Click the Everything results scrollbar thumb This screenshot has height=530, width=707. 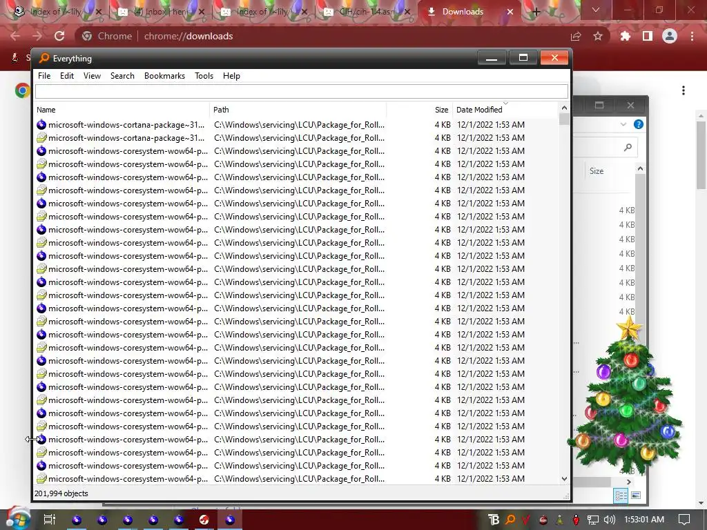(564, 119)
